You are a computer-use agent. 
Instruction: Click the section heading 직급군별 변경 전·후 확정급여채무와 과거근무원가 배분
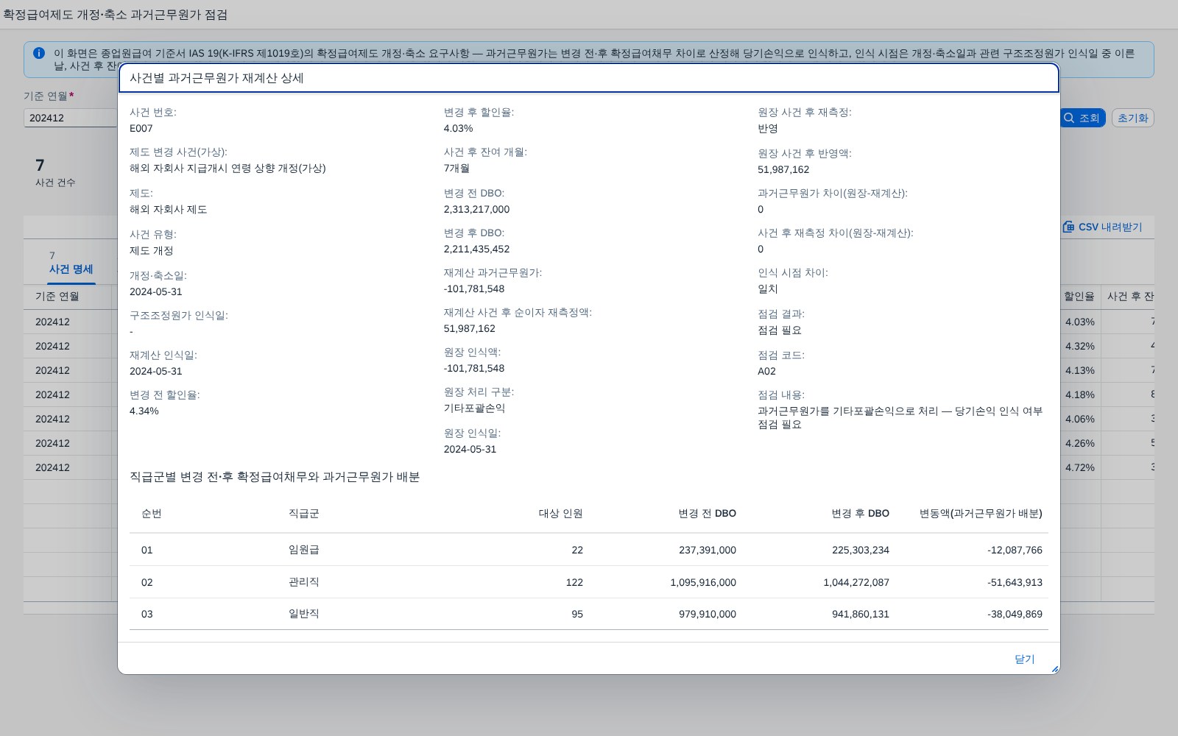point(275,477)
